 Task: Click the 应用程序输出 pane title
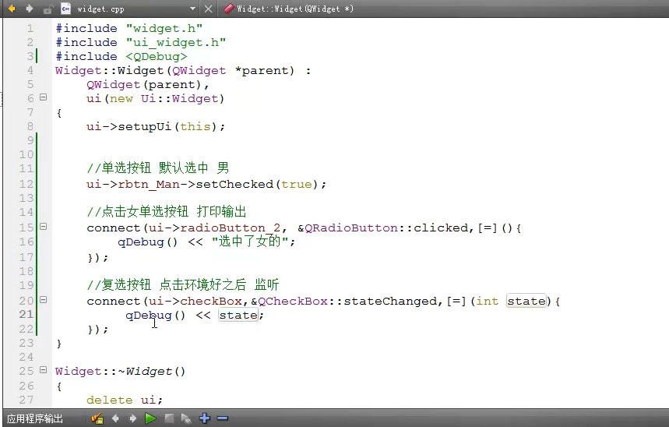tap(34, 418)
